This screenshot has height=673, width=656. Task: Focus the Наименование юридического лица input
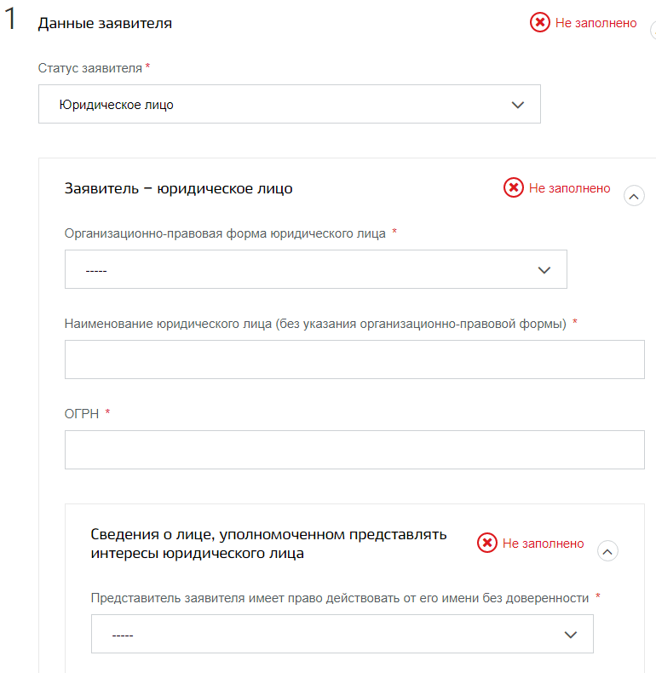click(x=354, y=360)
